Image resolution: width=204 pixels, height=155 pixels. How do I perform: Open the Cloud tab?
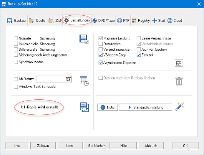click(x=174, y=21)
